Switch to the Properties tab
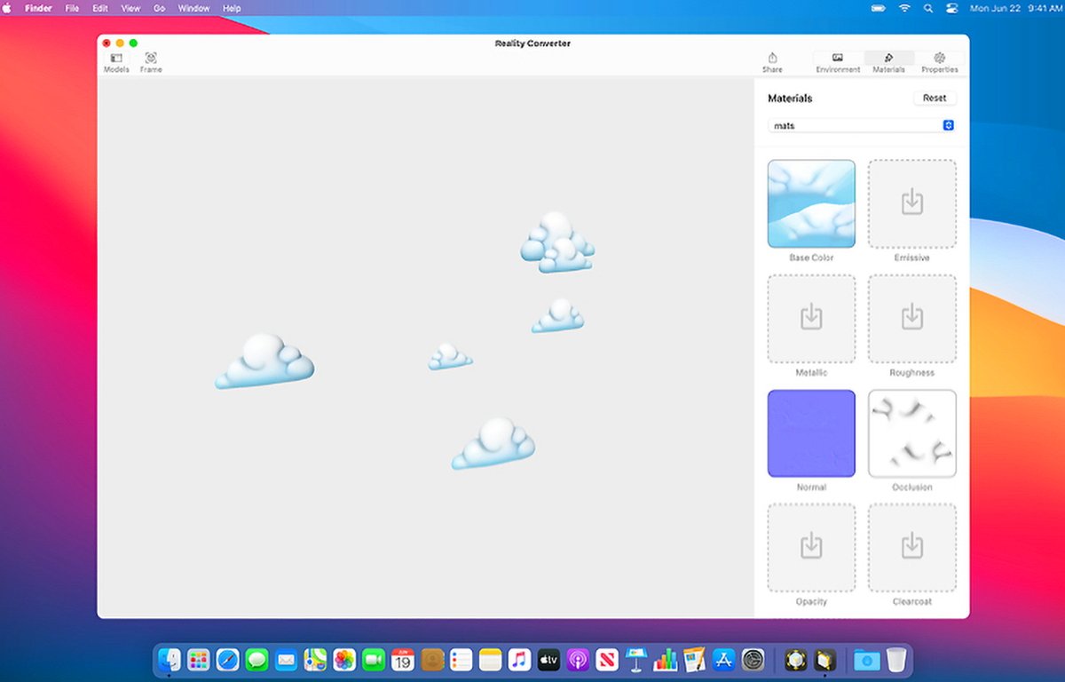This screenshot has width=1065, height=682. click(x=939, y=62)
